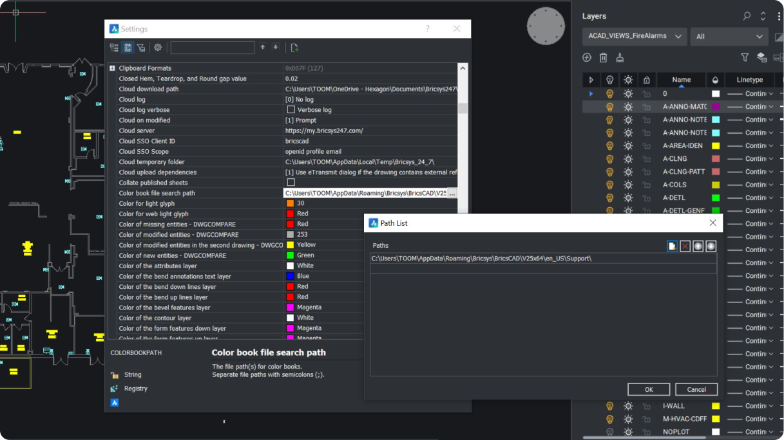Screen dimensions: 784x440
Task: Click the A-ANNO-MATC layer color swatch
Action: click(x=715, y=107)
